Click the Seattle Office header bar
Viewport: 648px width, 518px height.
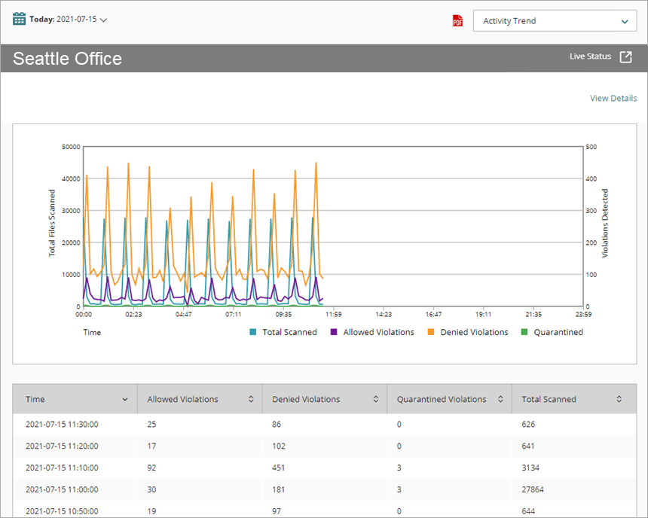pyautogui.click(x=67, y=58)
